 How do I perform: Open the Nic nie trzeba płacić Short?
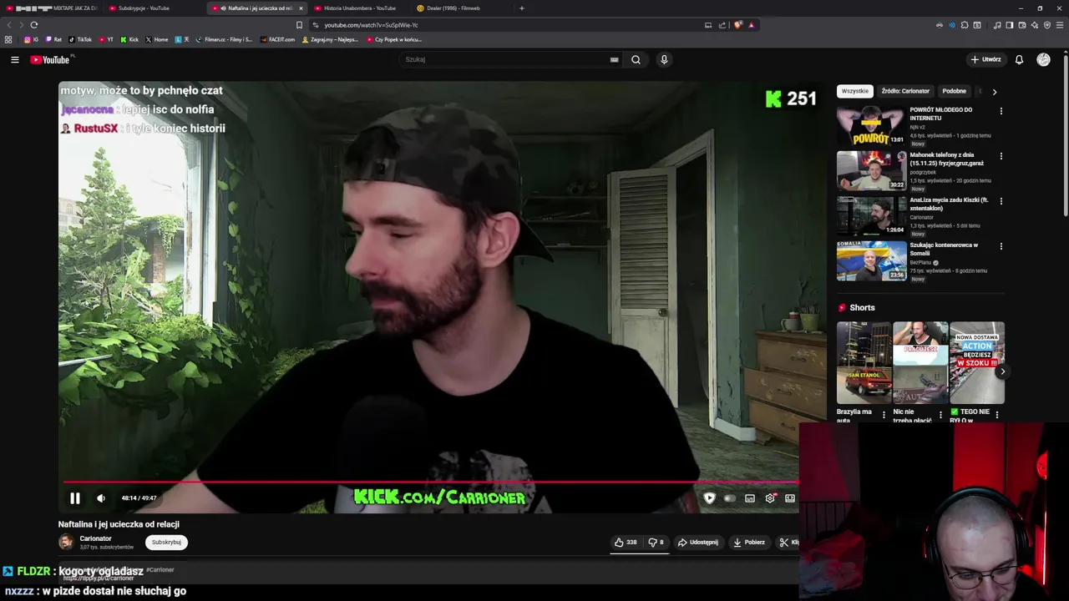(920, 363)
